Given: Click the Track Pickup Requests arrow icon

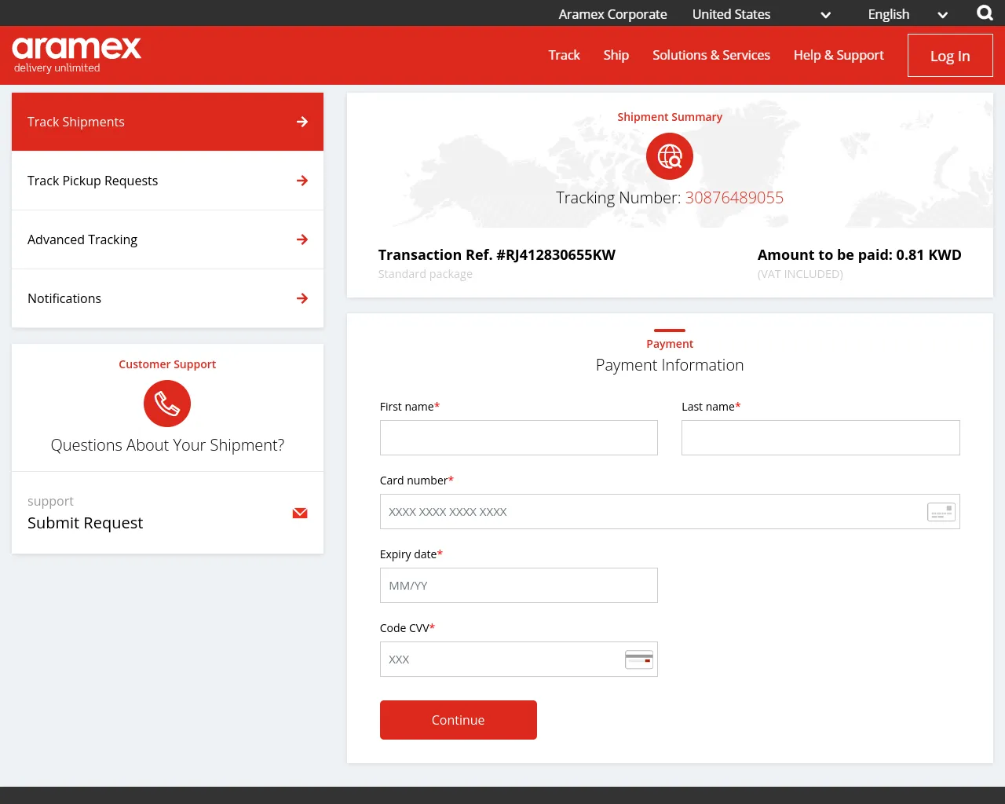Looking at the screenshot, I should pyautogui.click(x=302, y=181).
